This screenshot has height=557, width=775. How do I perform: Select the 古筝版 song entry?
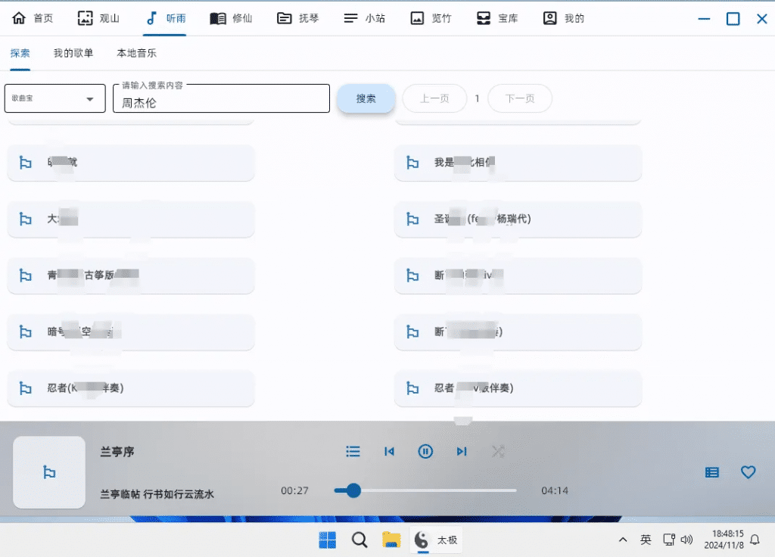131,275
